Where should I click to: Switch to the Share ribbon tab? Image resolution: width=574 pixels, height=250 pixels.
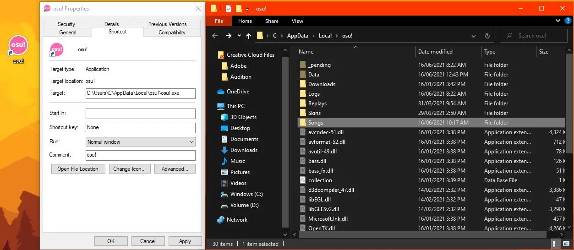click(272, 21)
